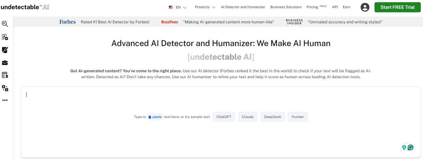Open the AI detector magnifier sidebar icon
The height and width of the screenshot is (160, 423).
(x=5, y=24)
